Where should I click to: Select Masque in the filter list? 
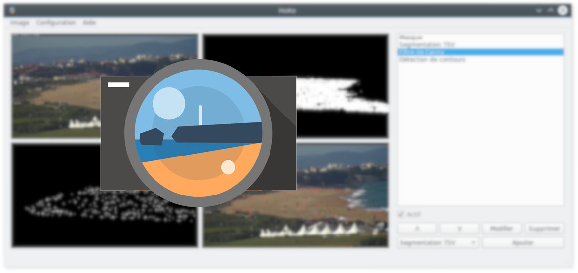click(x=411, y=38)
